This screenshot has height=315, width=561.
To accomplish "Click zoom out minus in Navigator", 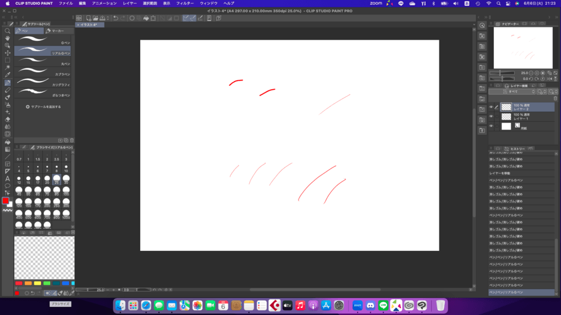I will (x=531, y=73).
